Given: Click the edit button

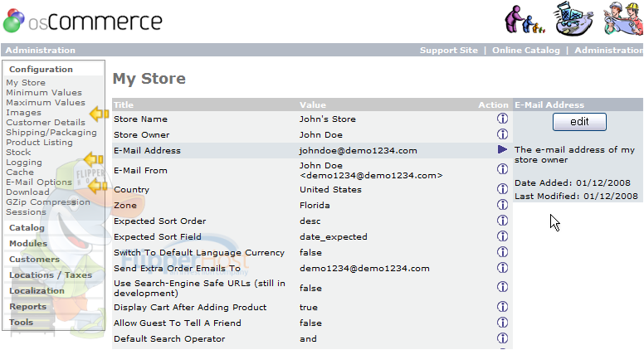Looking at the screenshot, I should [579, 122].
